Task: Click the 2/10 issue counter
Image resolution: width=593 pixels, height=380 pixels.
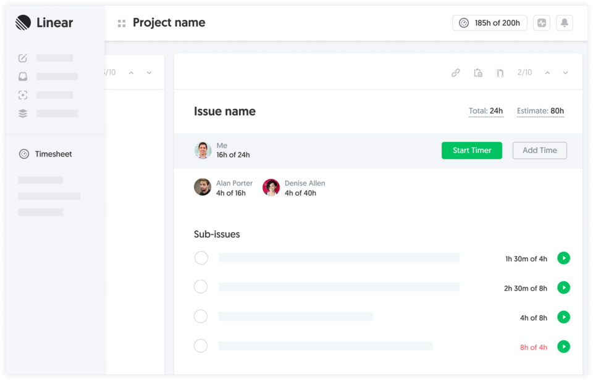Action: [524, 73]
